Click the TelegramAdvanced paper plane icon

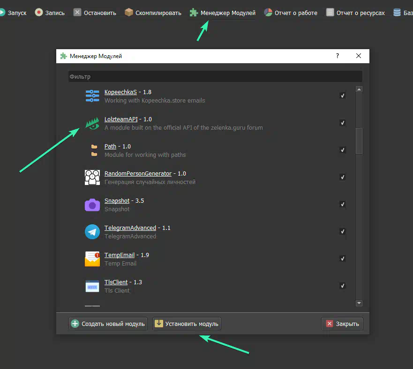92,232
